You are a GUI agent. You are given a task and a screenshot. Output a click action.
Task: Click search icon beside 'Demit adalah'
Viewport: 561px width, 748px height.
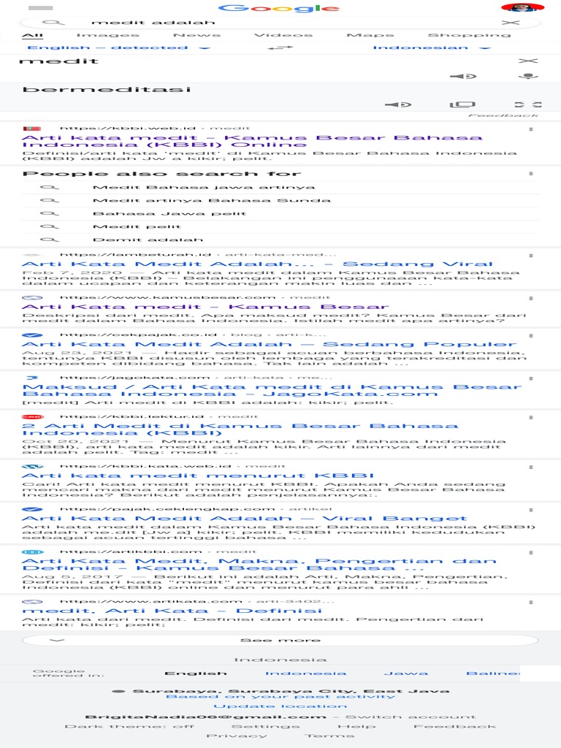pyautogui.click(x=50, y=240)
